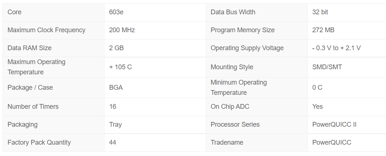Click the Maximum Clock Frequency label
Viewport: 386px width, 156px height.
click(x=47, y=30)
